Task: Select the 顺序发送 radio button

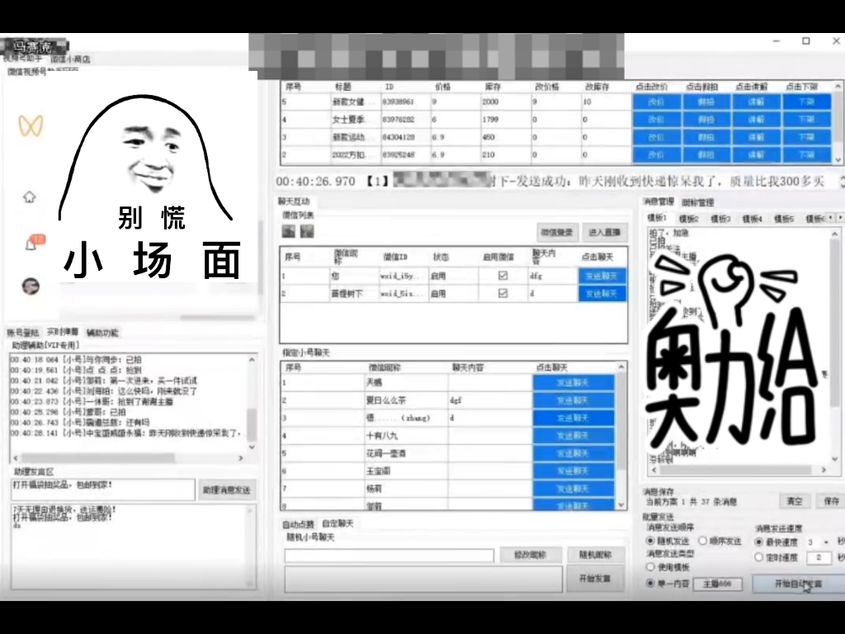Action: [x=702, y=541]
